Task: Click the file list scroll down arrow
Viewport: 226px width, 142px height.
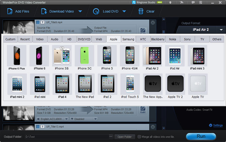Action: 164,128
